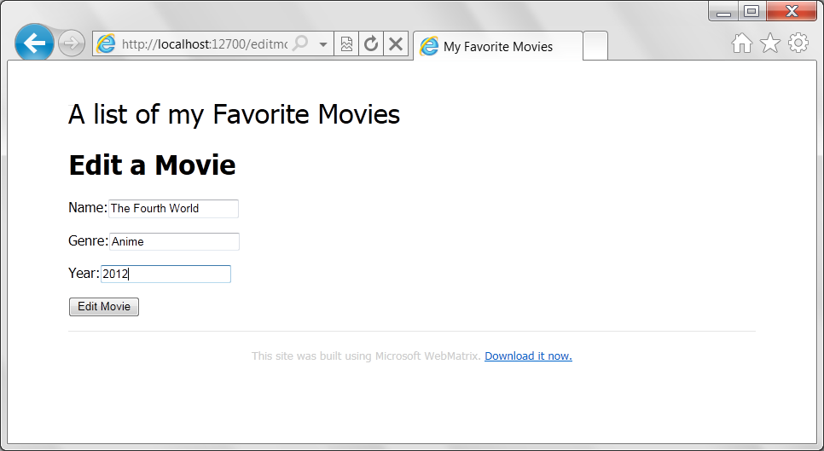Click the compatibility view icon
Screen dimensions: 824x451
tap(346, 44)
